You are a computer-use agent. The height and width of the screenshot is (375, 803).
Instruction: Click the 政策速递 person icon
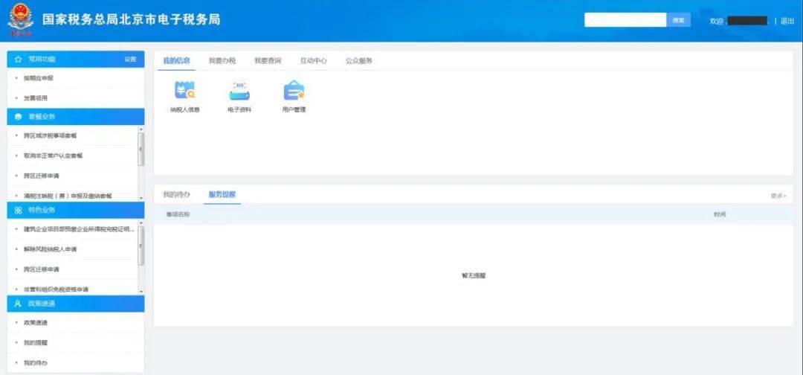pos(19,304)
